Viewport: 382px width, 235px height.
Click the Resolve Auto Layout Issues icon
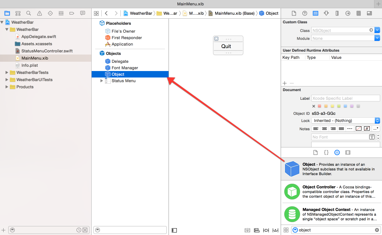click(x=275, y=230)
